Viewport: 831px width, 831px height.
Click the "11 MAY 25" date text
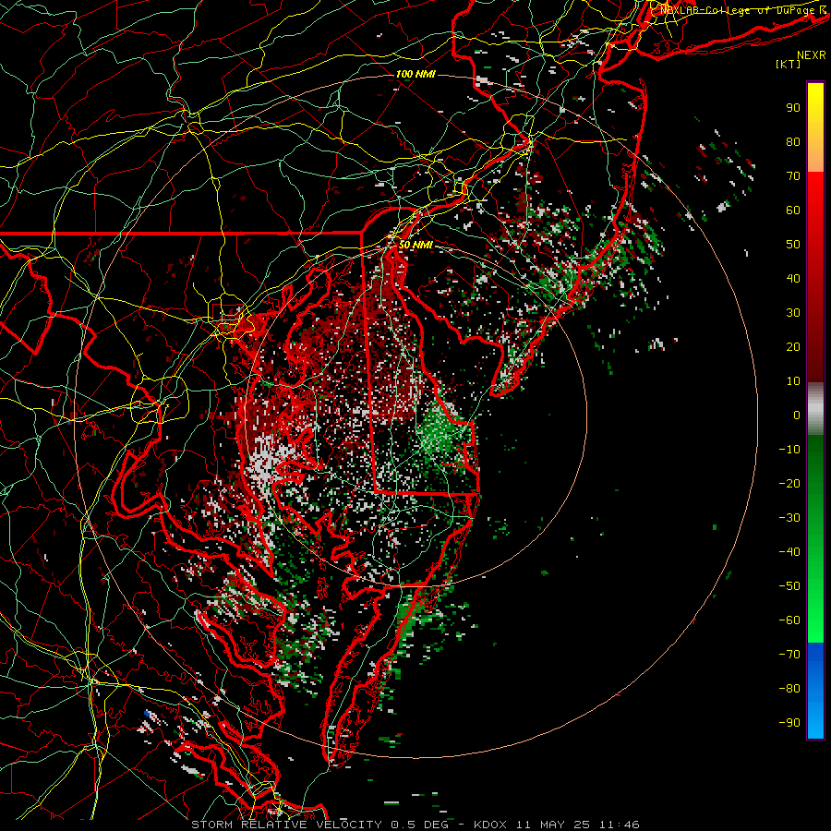coord(554,825)
